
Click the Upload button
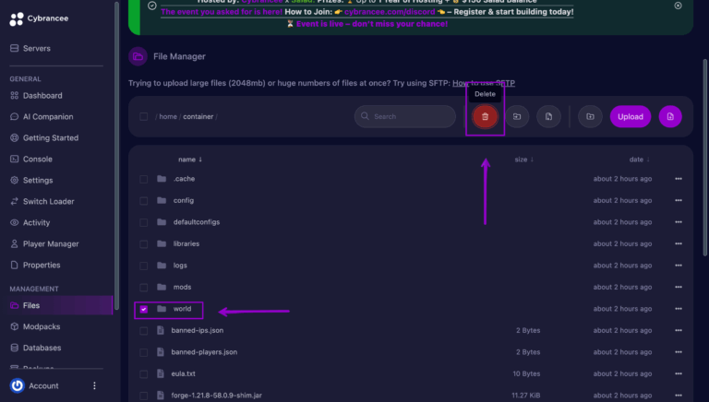(x=631, y=116)
